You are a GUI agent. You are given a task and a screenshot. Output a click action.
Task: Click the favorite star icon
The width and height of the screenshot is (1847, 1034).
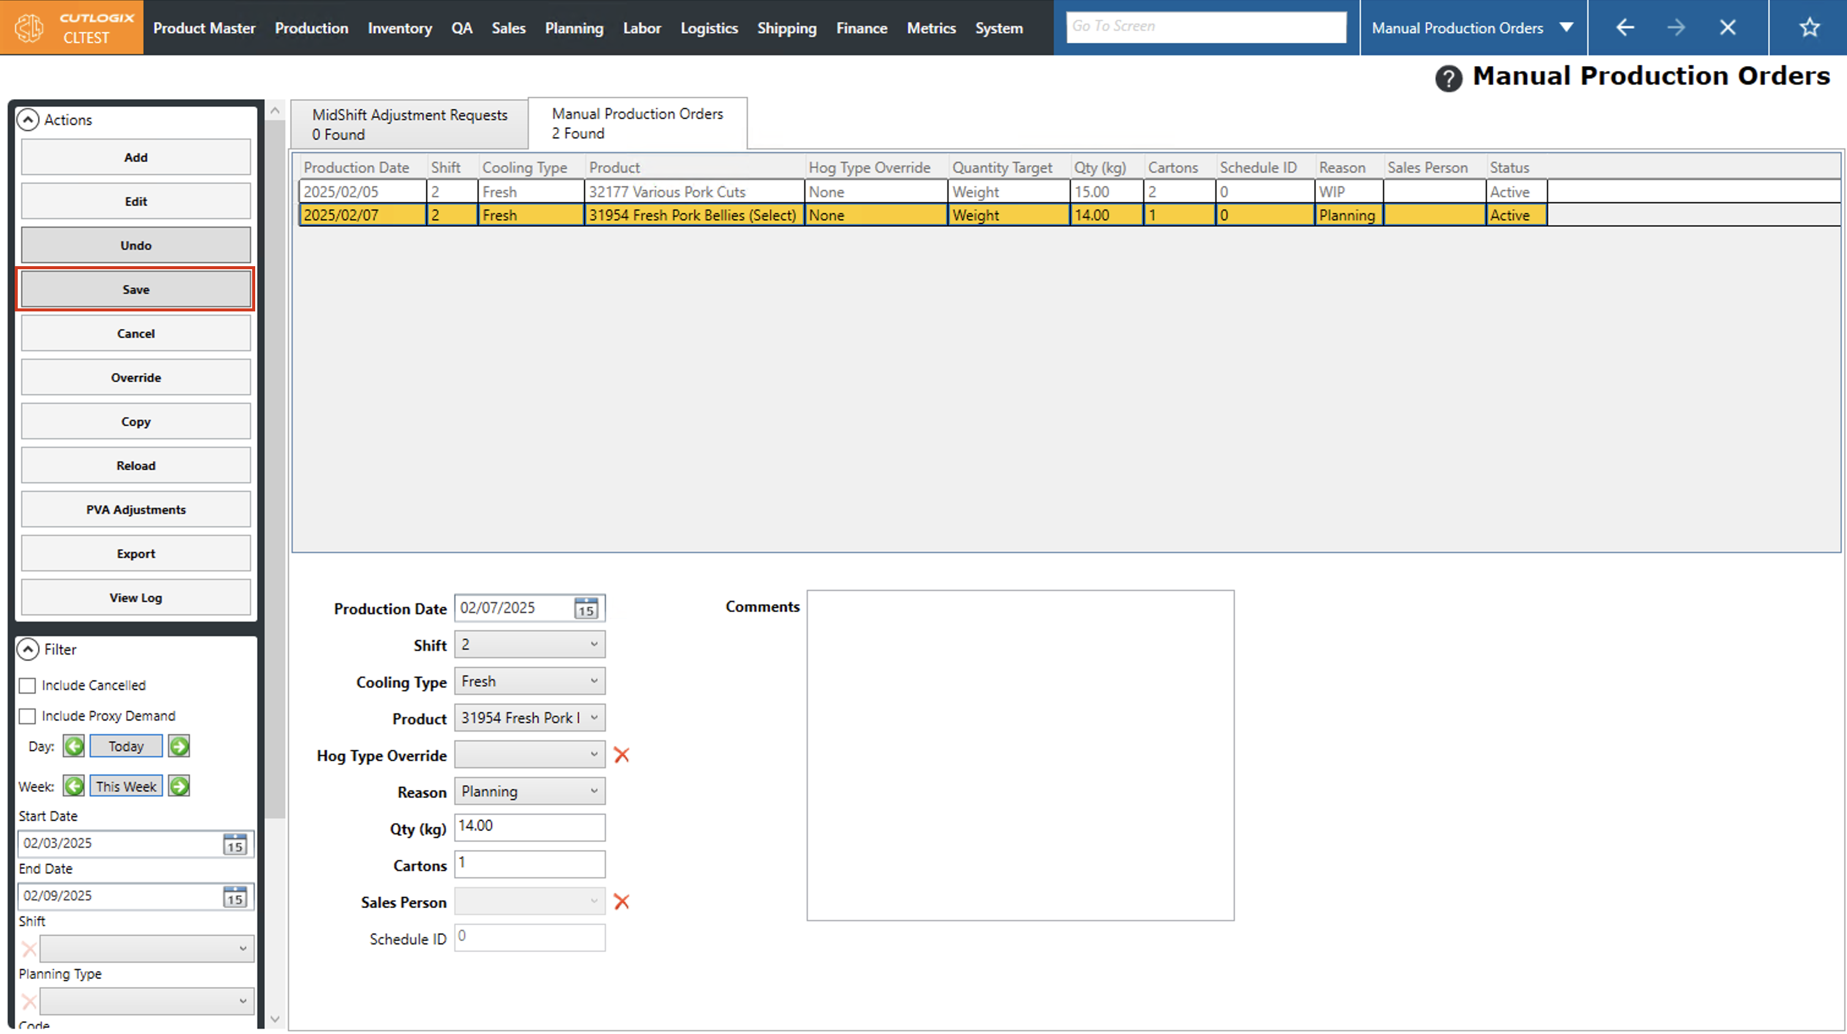[x=1809, y=28]
